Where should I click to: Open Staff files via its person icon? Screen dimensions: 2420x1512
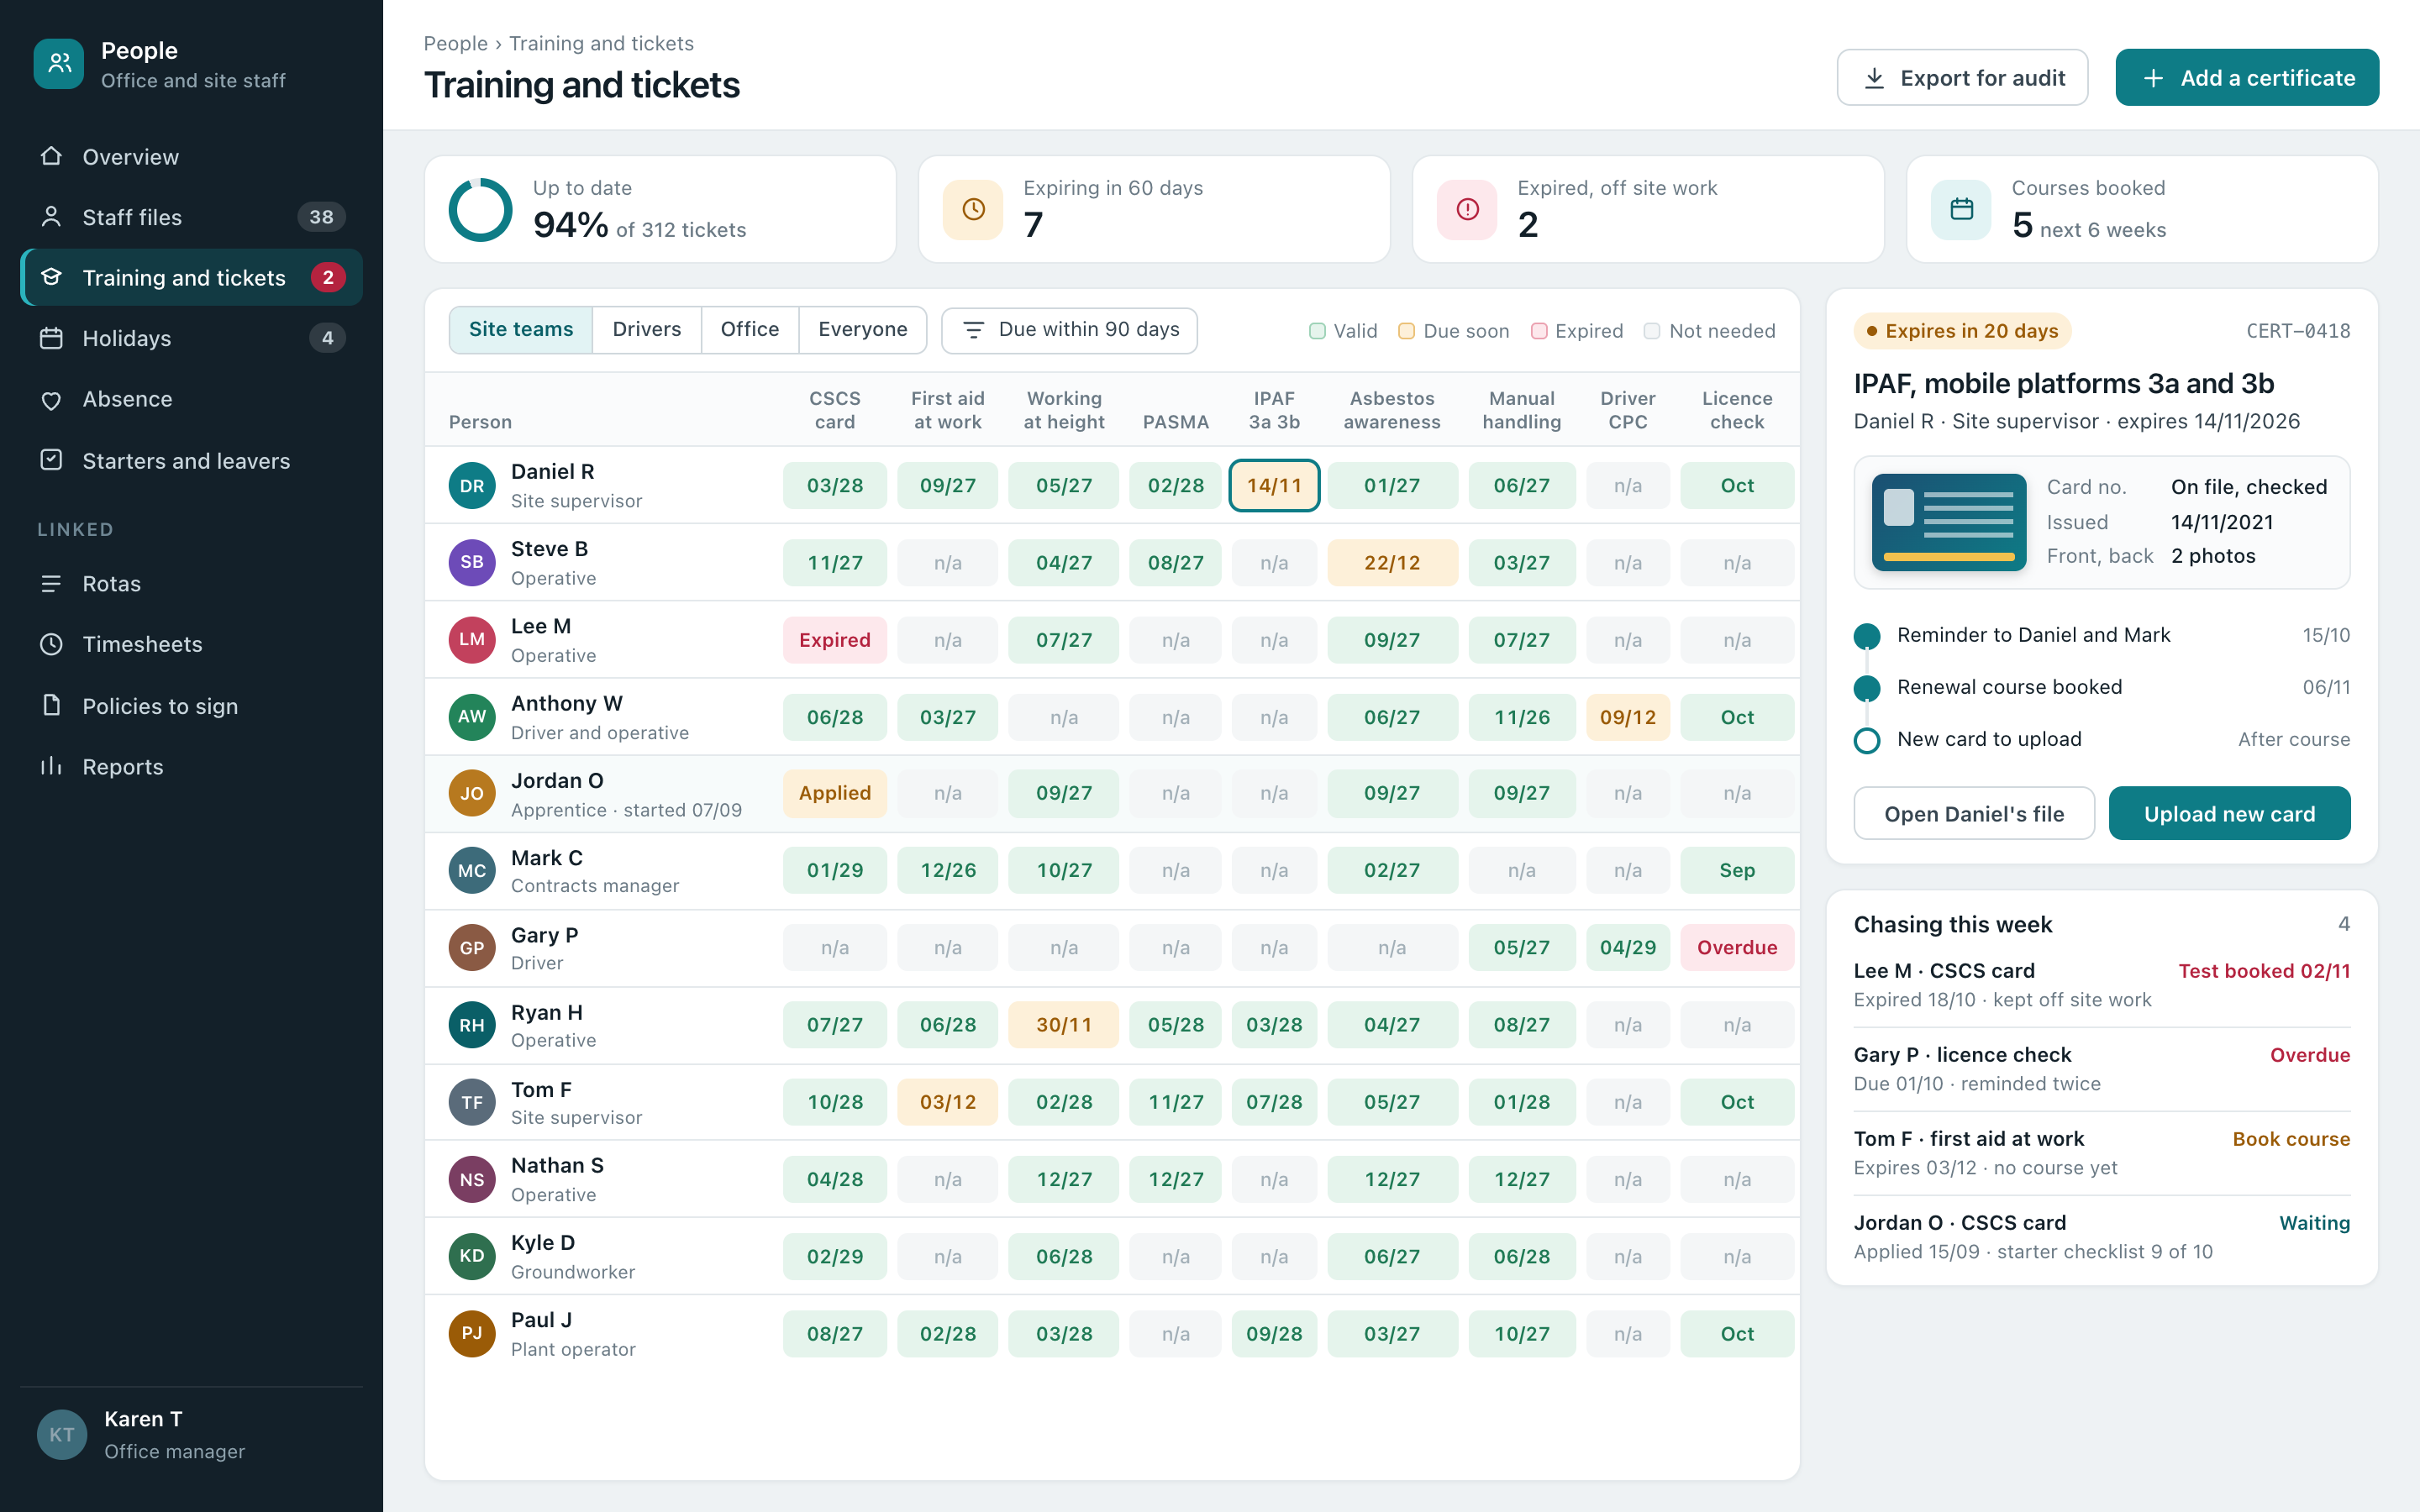pyautogui.click(x=51, y=217)
